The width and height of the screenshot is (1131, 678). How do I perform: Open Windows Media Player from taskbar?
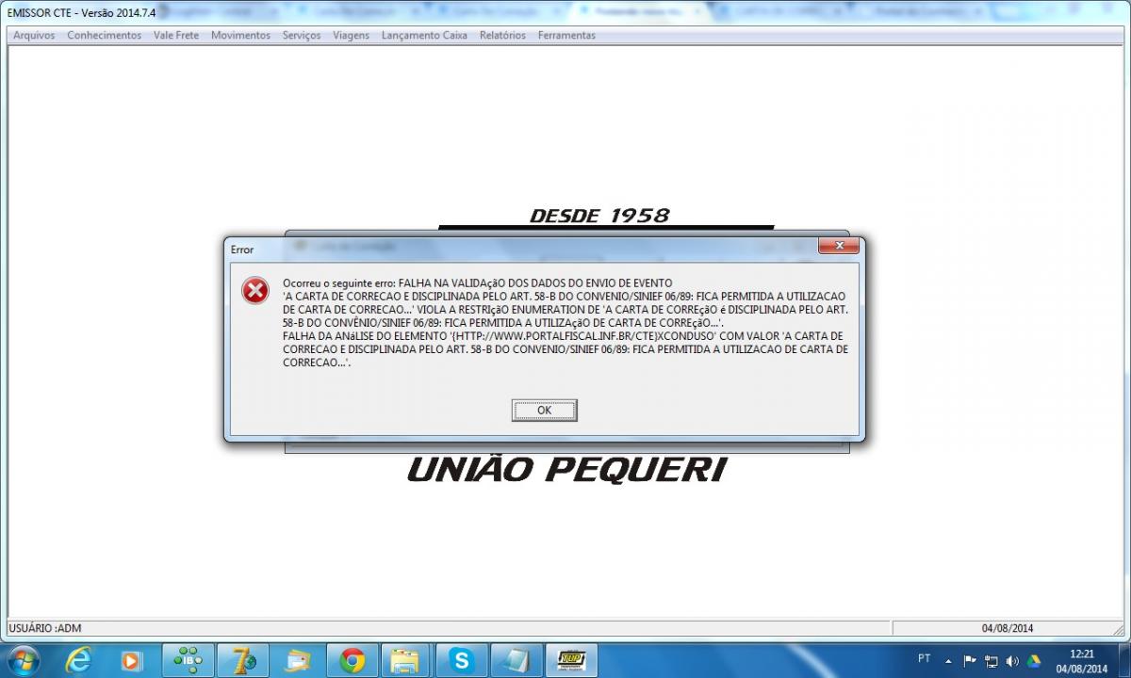132,660
